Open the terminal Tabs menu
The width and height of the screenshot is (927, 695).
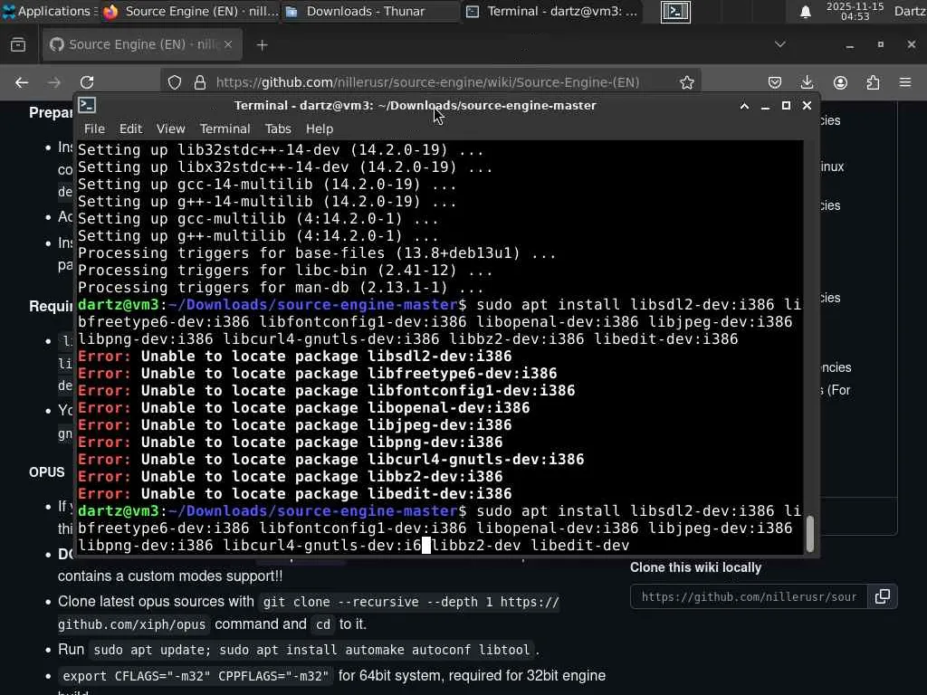coord(278,129)
